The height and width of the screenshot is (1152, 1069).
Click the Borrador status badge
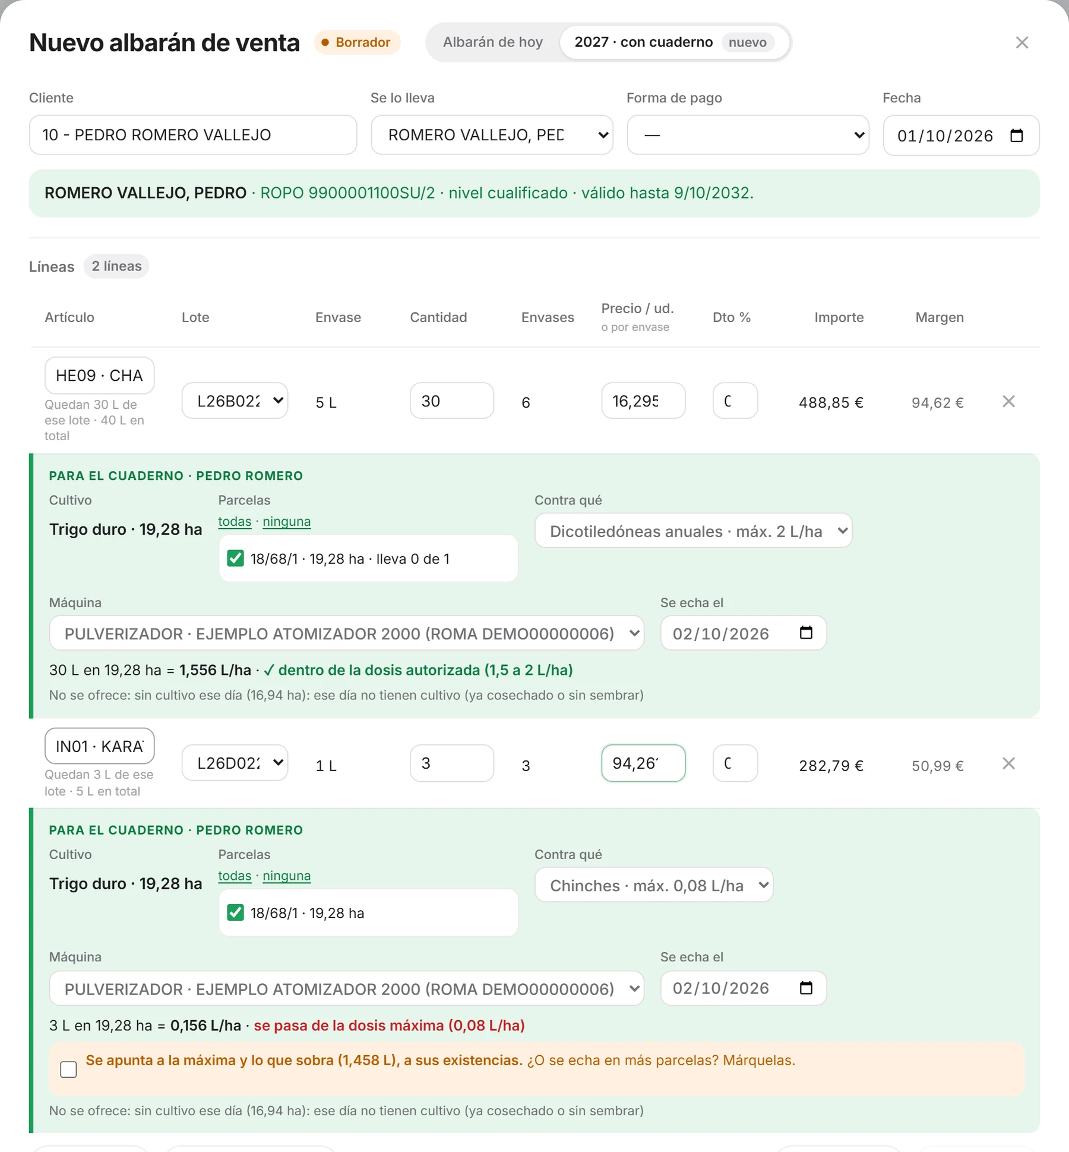click(357, 42)
